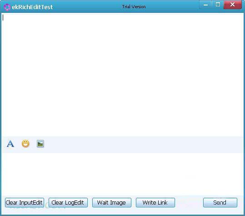This screenshot has width=245, height=216.
Task: Click the ekRichEditTest title text
Action: [32, 7]
